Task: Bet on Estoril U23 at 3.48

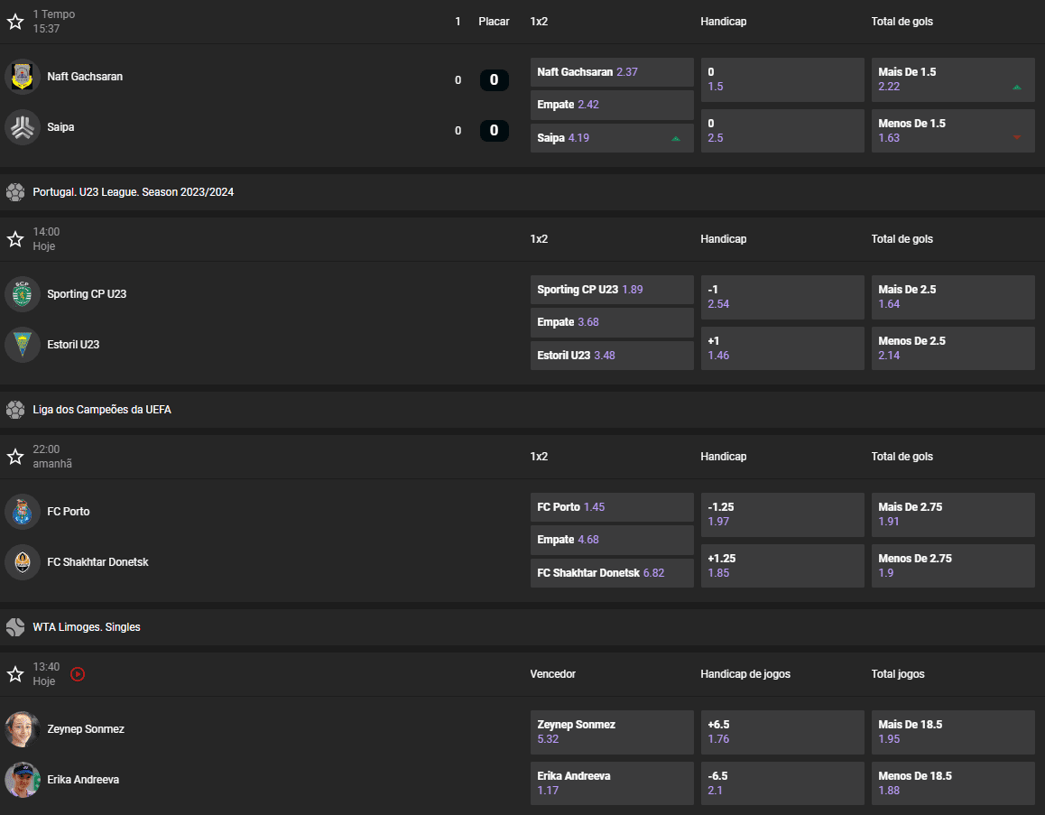Action: (x=612, y=356)
